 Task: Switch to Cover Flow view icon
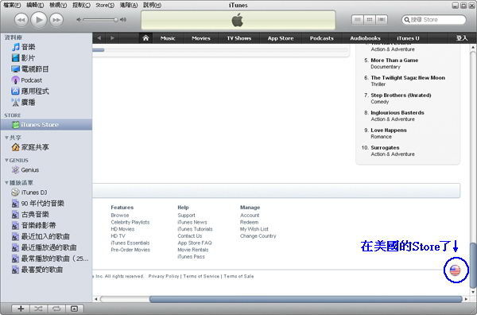click(381, 20)
